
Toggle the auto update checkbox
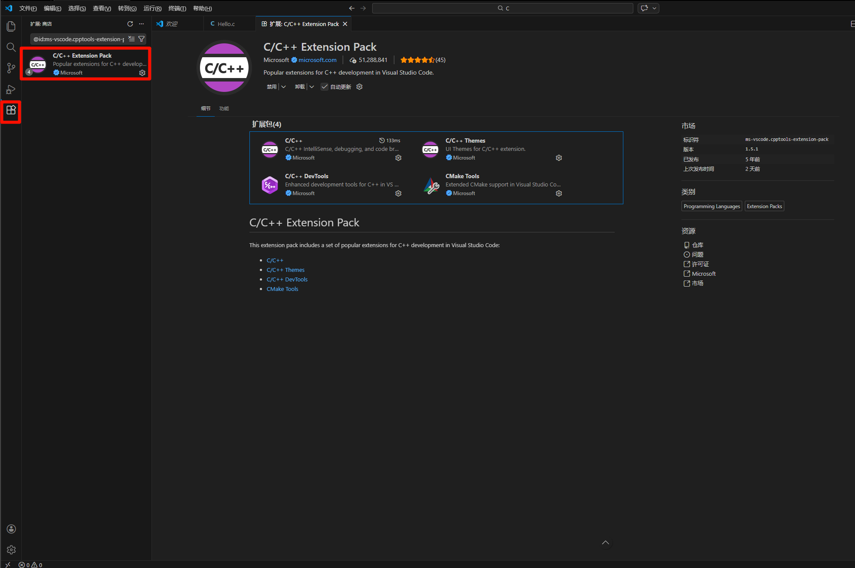coord(324,87)
